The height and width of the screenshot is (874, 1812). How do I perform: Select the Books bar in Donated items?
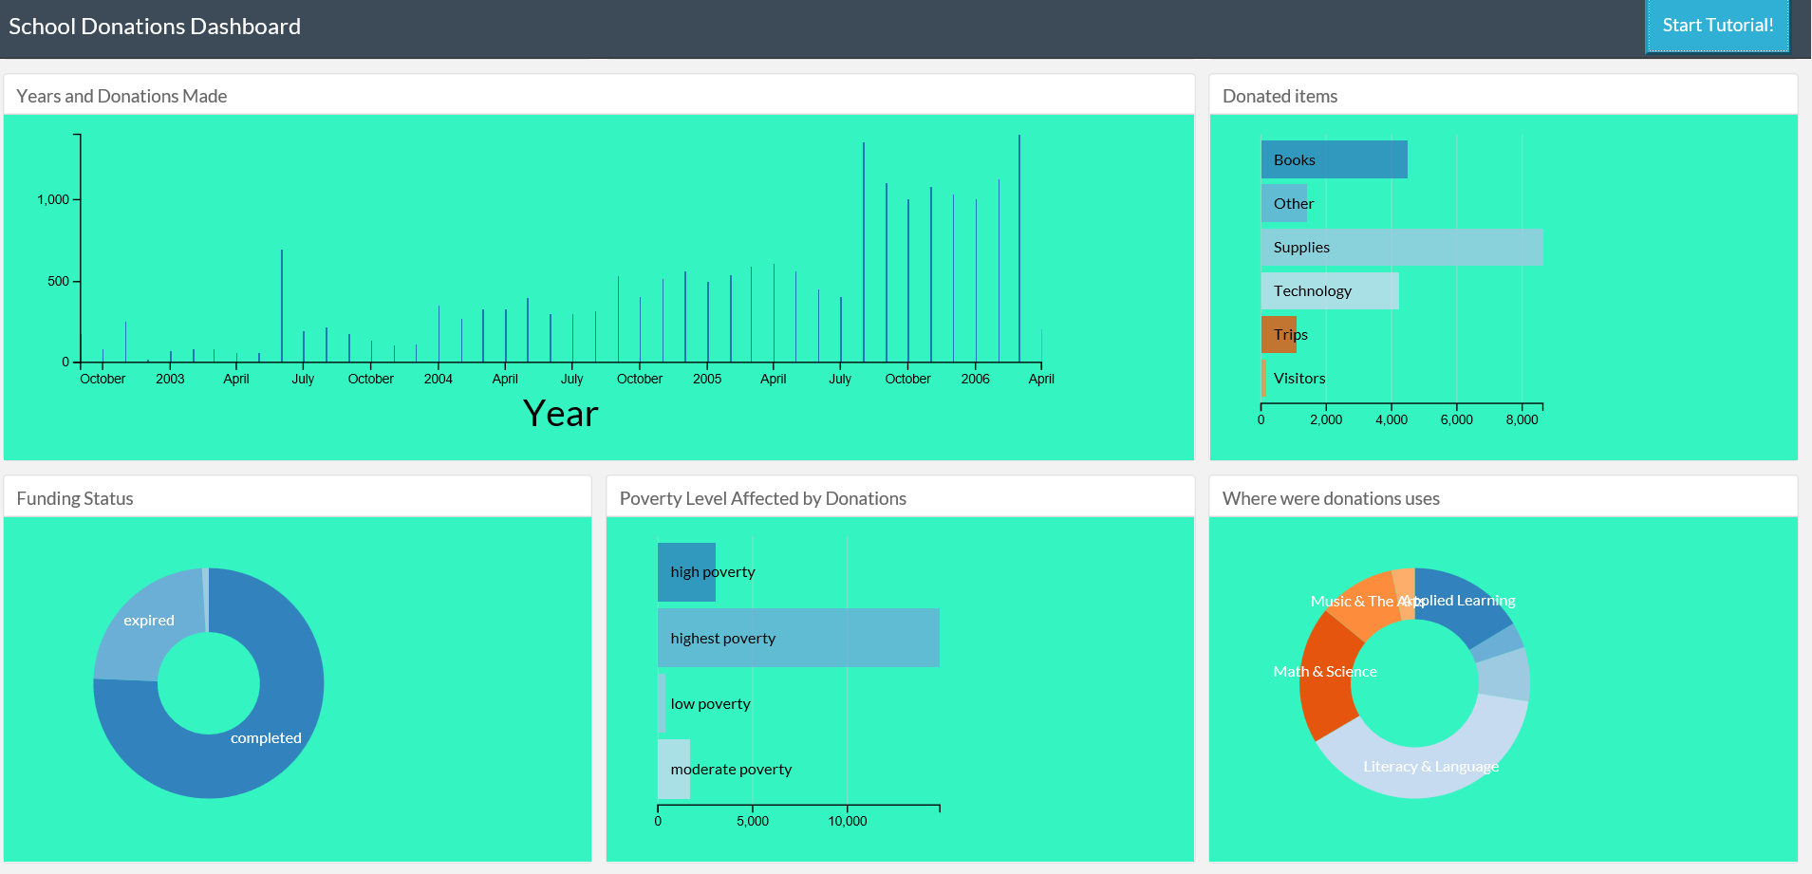(1334, 159)
